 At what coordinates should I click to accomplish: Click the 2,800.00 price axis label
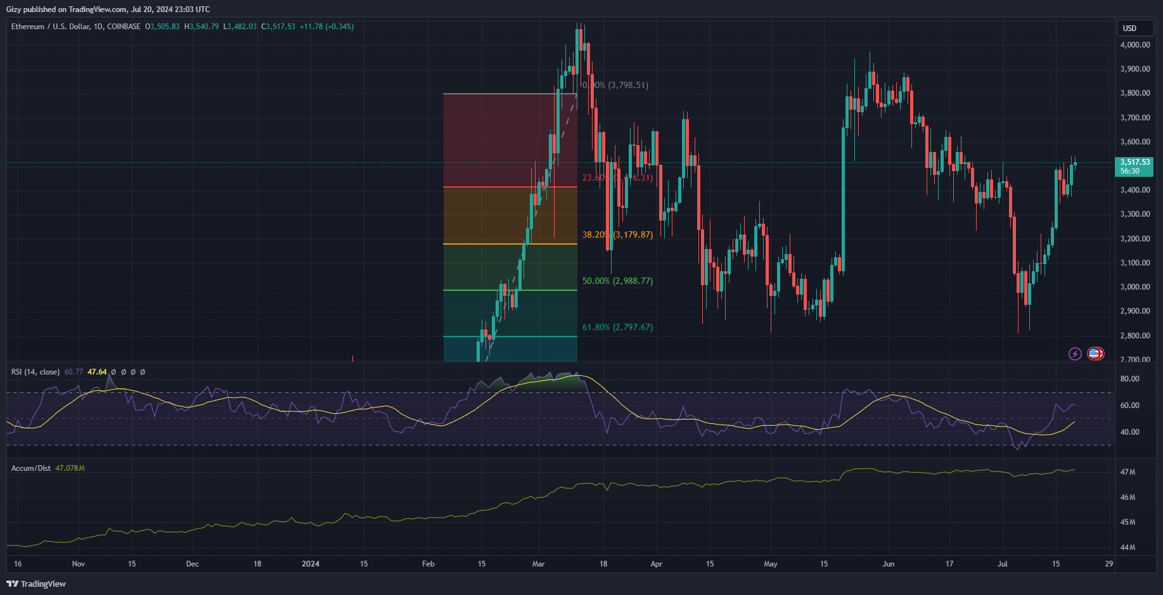[1135, 336]
